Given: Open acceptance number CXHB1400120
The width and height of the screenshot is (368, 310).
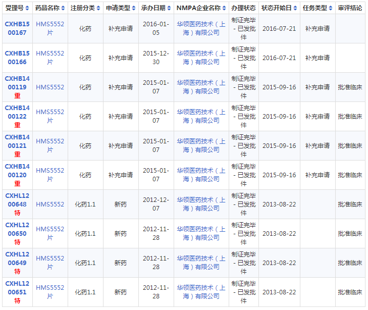Looking at the screenshot, I should point(17,171).
